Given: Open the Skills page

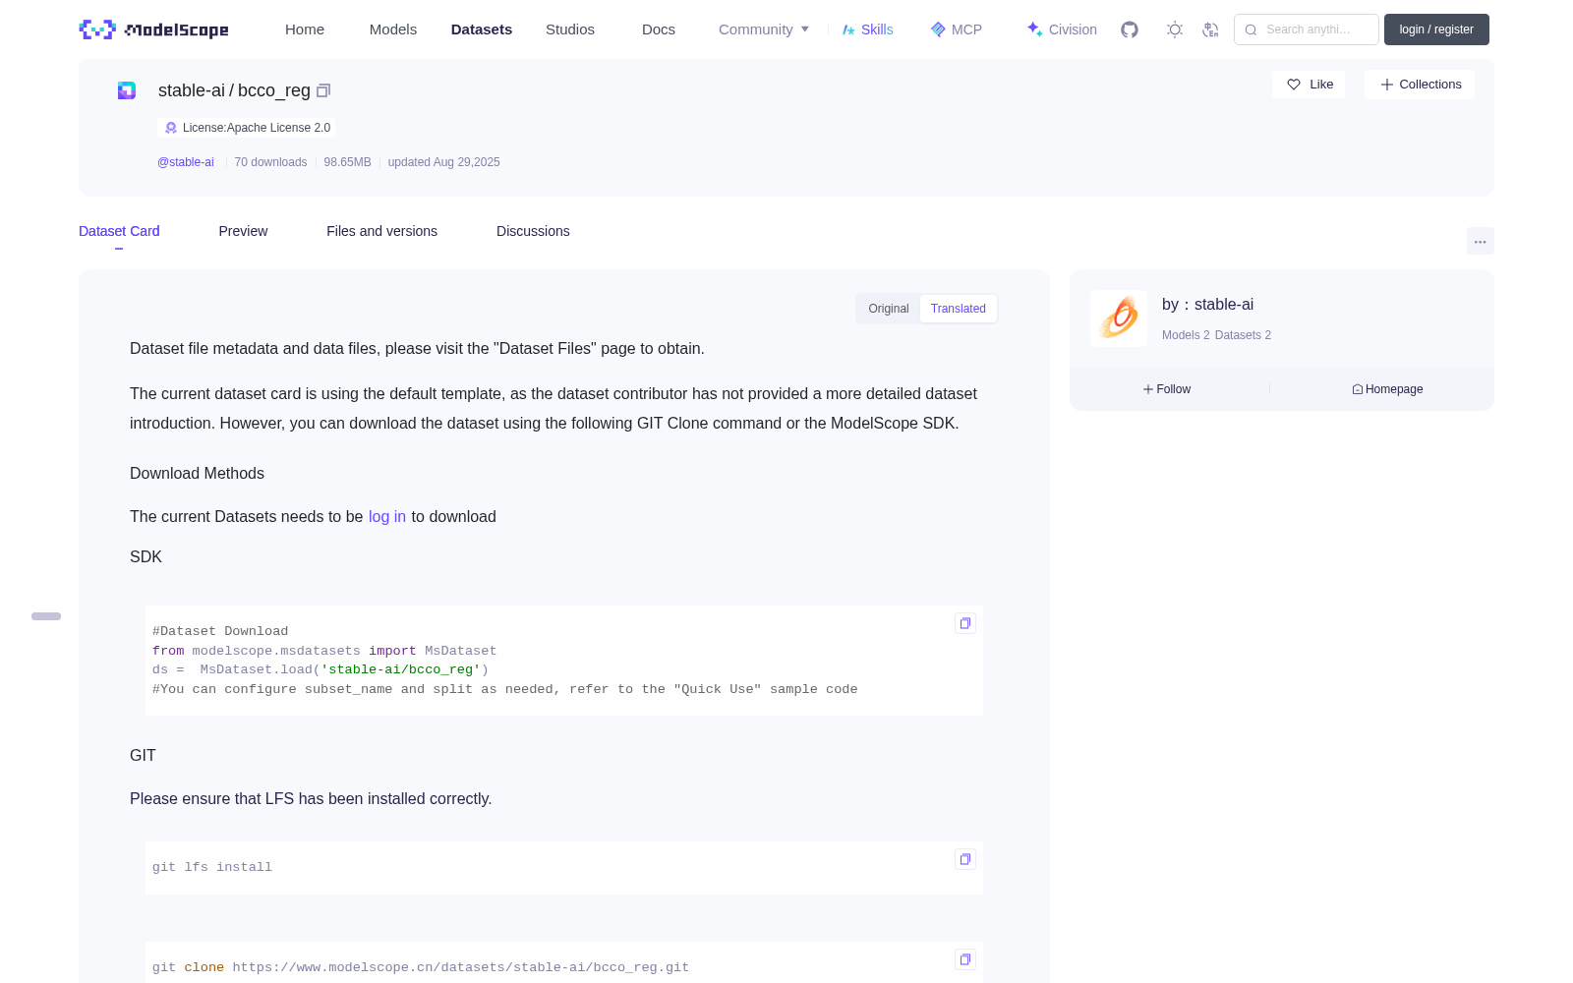Looking at the screenshot, I should click(x=867, y=29).
